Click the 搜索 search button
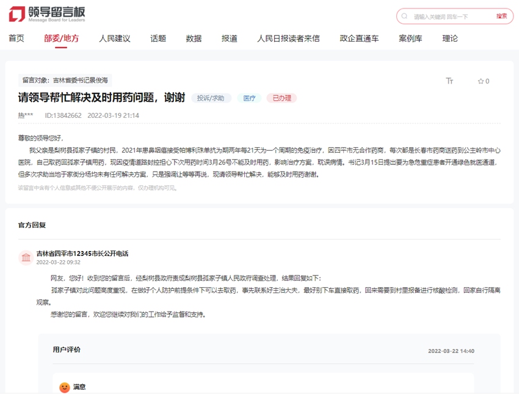This screenshot has width=519, height=394. pyautogui.click(x=501, y=16)
